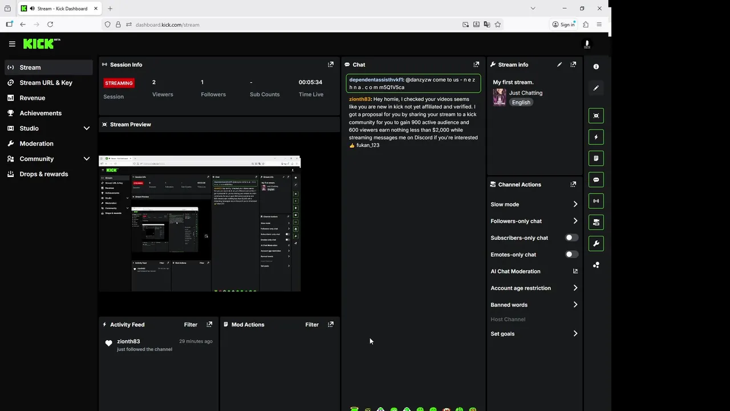The image size is (730, 411).
Task: Click the Stream Preview video thumbnail
Action: pyautogui.click(x=200, y=224)
